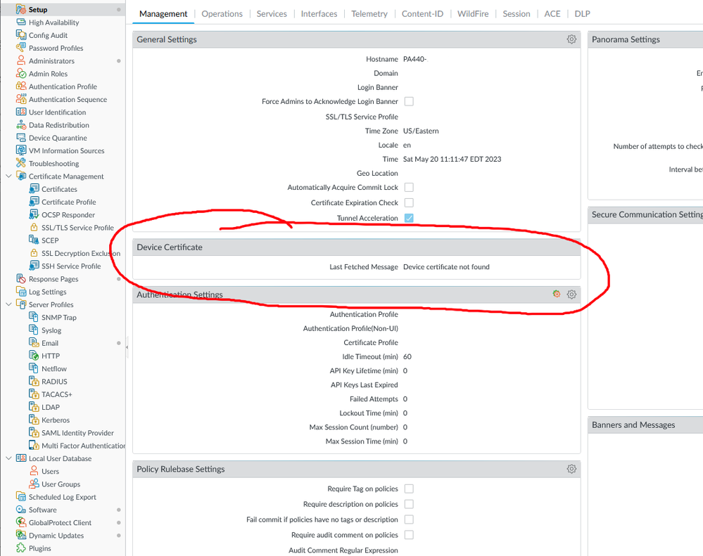
Task: Click the Authentication Profile icon
Action: pos(20,86)
